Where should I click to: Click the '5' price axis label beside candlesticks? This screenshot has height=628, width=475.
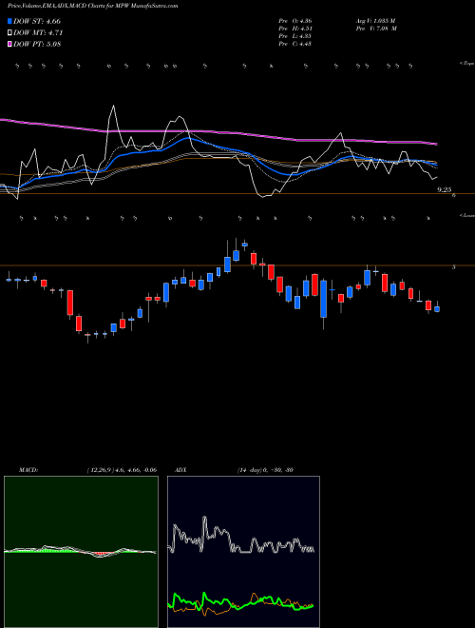click(x=453, y=266)
